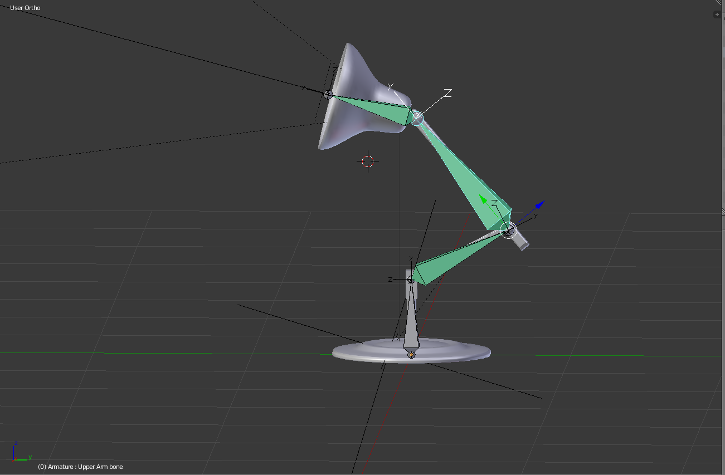Click the plus icon to open the properties shelf
This screenshot has height=475, width=725.
point(717,14)
